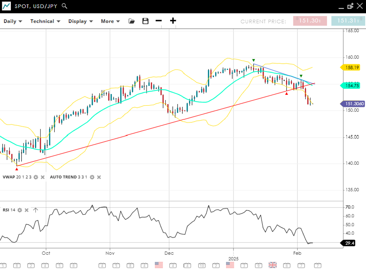The image size is (366, 270).
Task: Open the Technical indicators dropdown
Action: (45, 21)
